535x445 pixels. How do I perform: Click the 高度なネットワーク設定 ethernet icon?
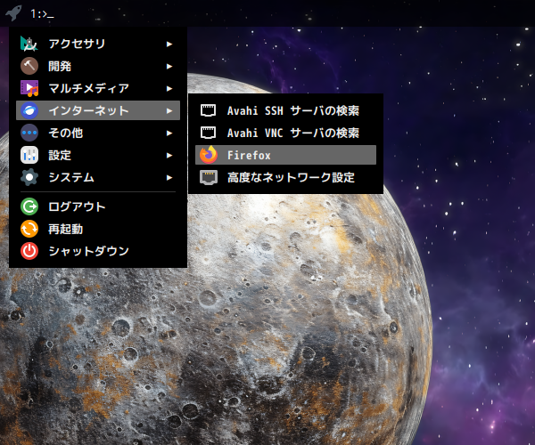point(209,177)
